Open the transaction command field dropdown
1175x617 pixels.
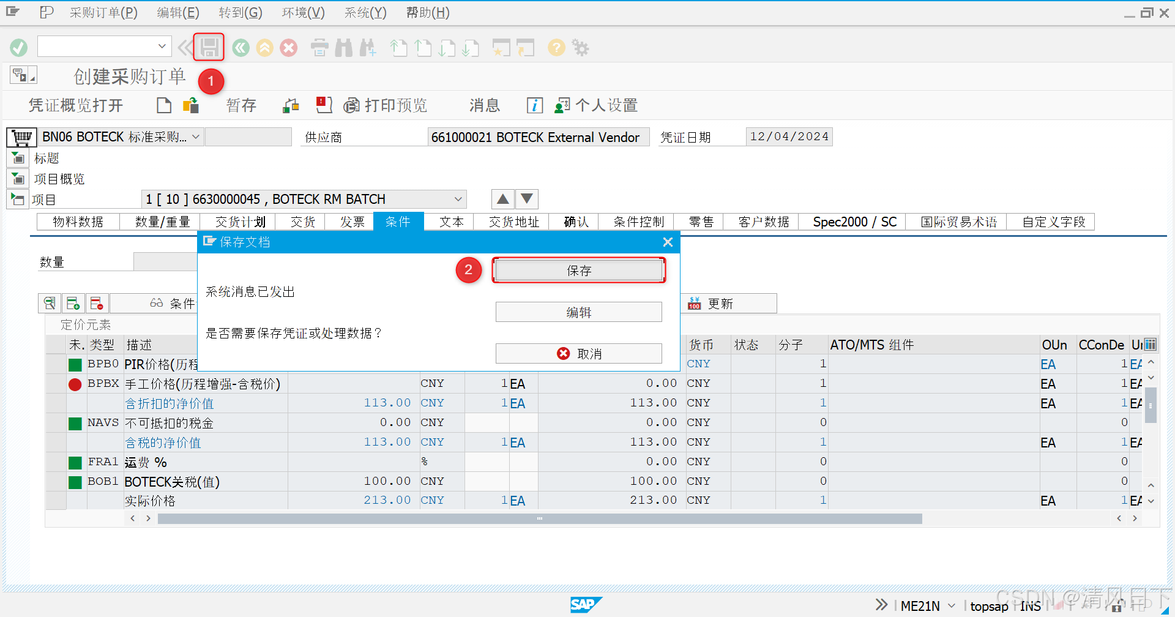(x=162, y=46)
